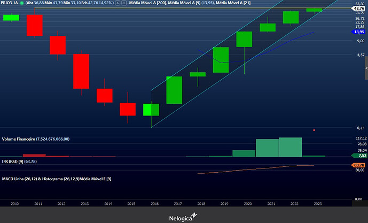Select the tall 2022 volume bar
Viewport: 368px width, 223px height.
(x=291, y=147)
